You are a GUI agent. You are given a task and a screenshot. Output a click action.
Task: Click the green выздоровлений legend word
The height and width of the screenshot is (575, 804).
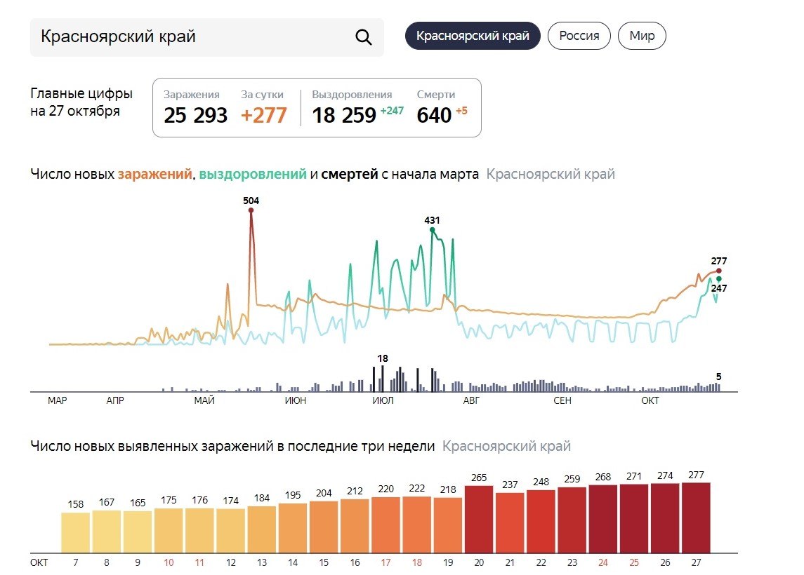[x=253, y=174]
